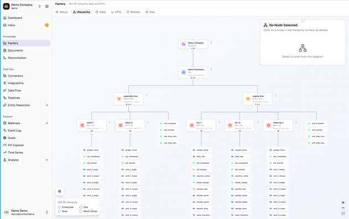349x219 pixels.
Task: Toggle the sidebar collapse icon
Action: (x=47, y=6)
